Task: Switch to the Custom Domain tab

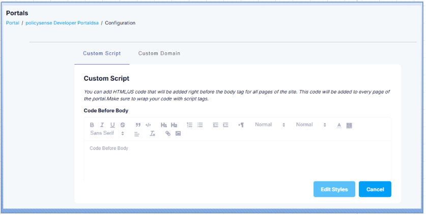Action: click(x=159, y=53)
